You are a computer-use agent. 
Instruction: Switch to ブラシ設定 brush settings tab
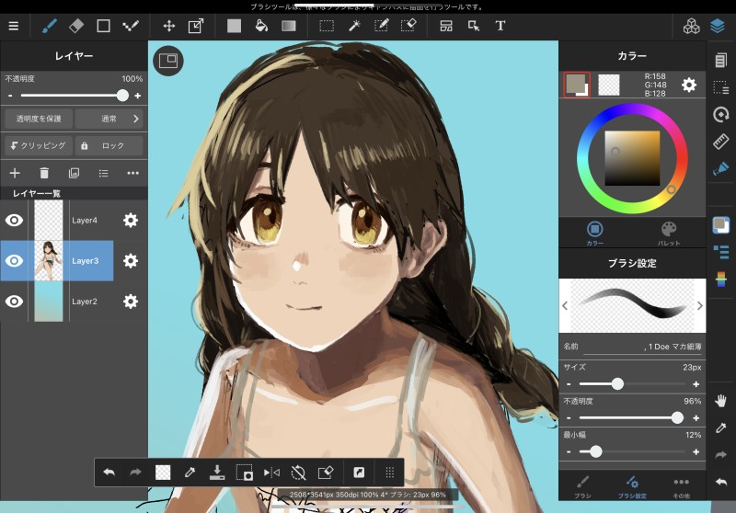(632, 487)
